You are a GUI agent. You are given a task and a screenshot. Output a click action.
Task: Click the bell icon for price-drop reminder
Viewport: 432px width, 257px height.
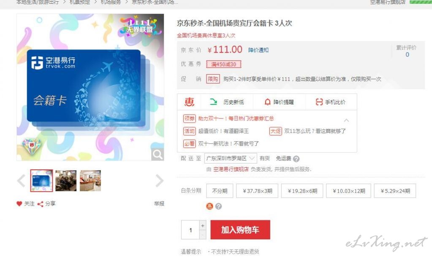[x=267, y=102]
